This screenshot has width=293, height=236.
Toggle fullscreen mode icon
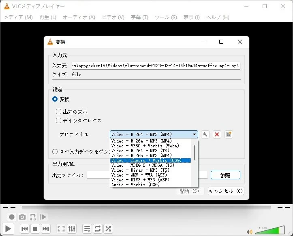(x=61, y=229)
